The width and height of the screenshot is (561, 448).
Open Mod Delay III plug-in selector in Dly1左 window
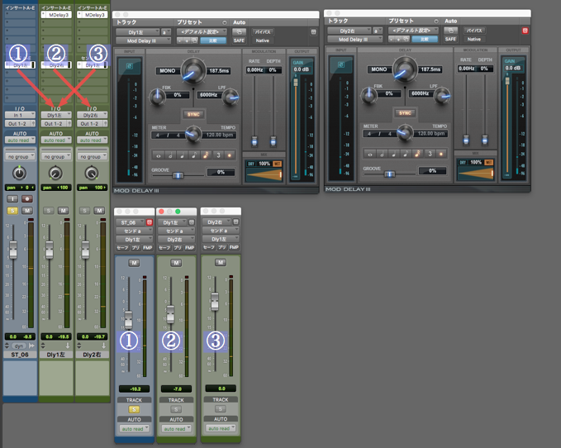[143, 41]
